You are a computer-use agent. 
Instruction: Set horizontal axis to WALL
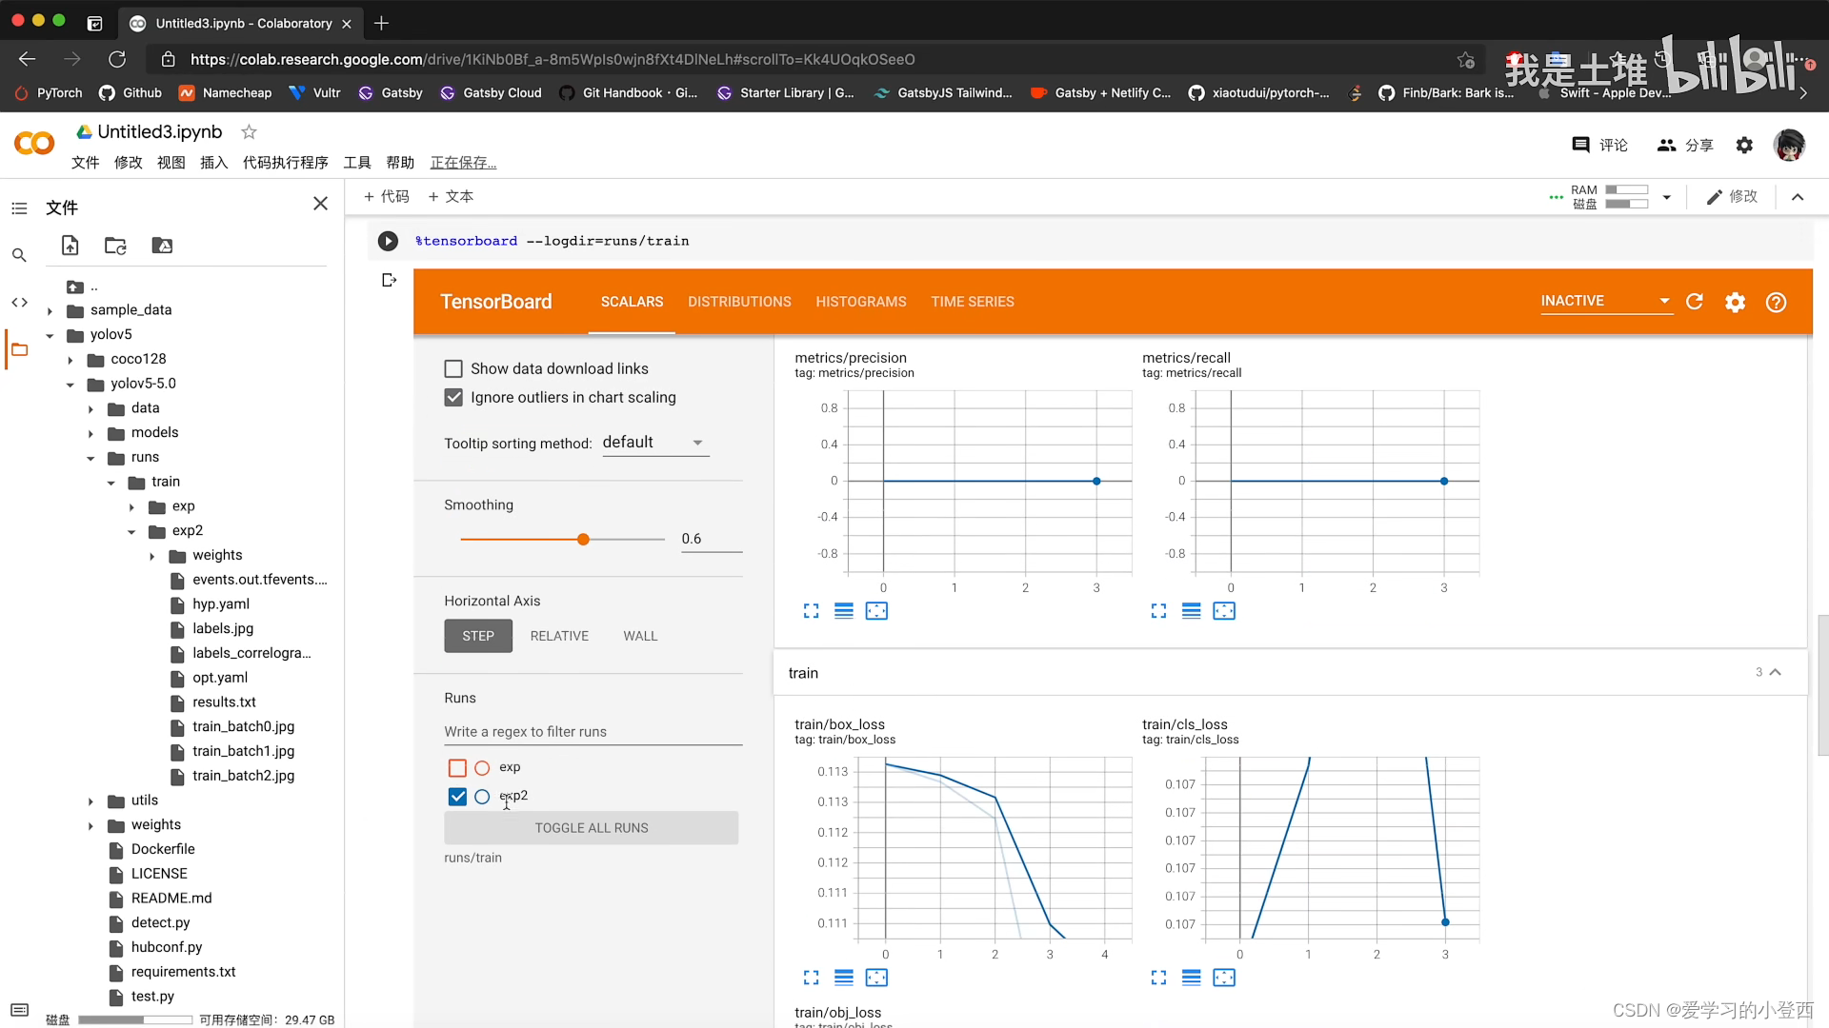640,636
